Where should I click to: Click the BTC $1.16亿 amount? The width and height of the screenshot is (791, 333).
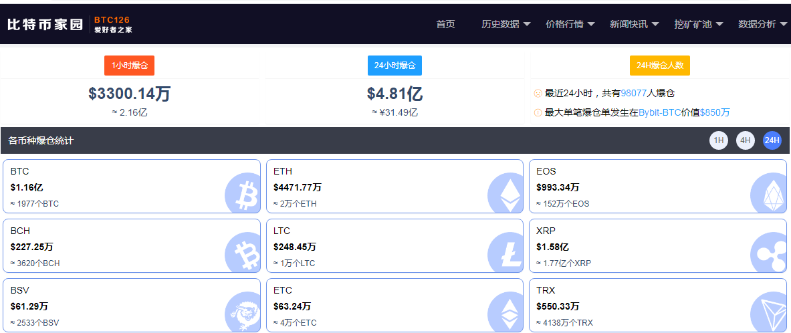(27, 188)
